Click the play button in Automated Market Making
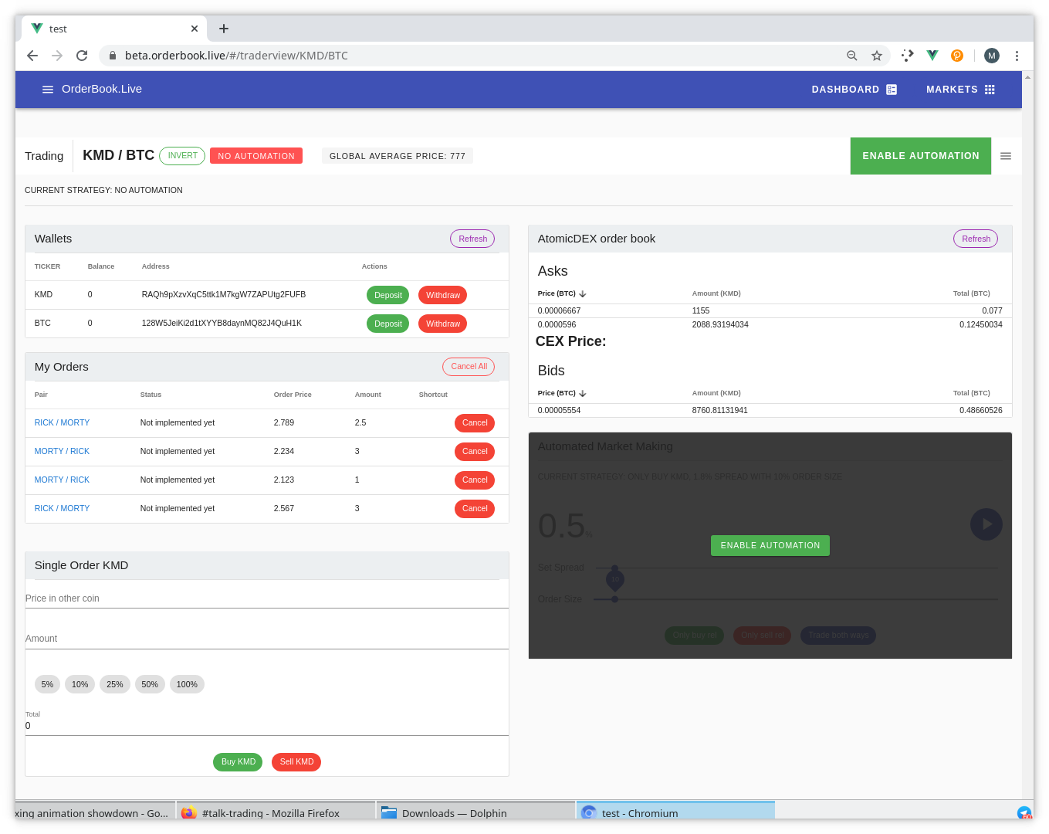Image resolution: width=1049 pixels, height=834 pixels. point(986,524)
